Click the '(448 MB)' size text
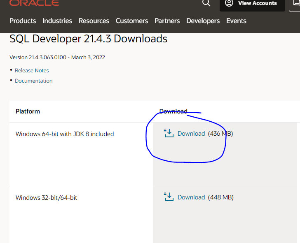This screenshot has height=243, width=300. [221, 197]
